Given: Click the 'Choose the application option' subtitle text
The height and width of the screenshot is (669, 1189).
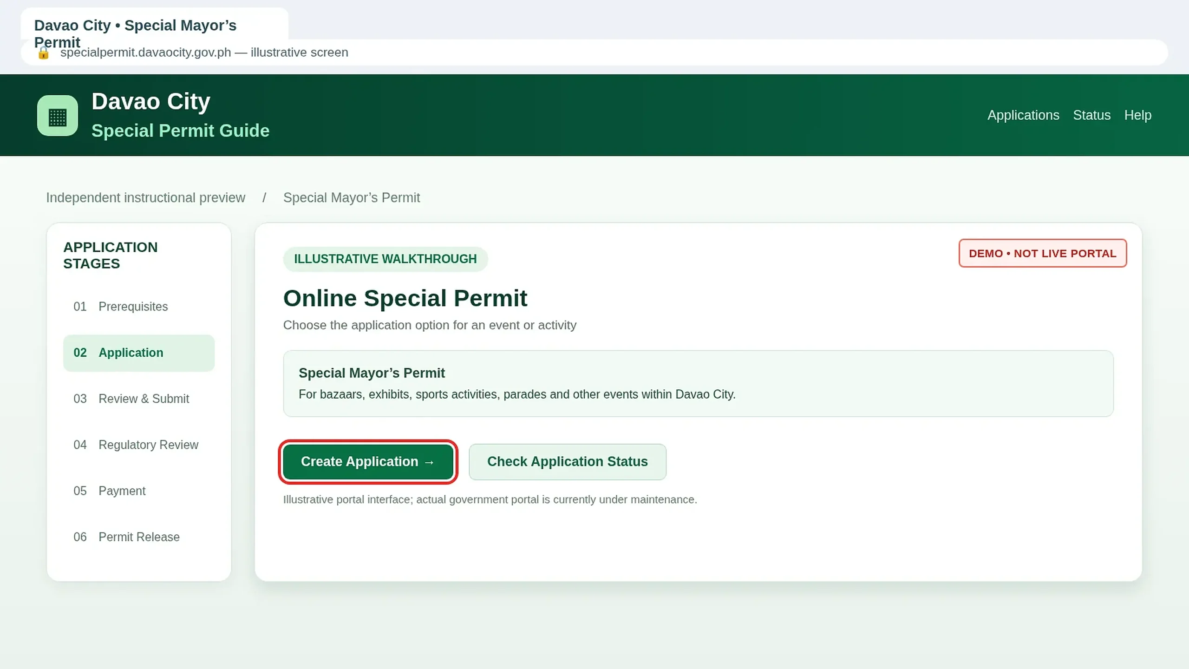Looking at the screenshot, I should pos(430,325).
